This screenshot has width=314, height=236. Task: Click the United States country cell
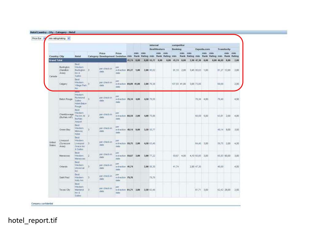coord(52,144)
